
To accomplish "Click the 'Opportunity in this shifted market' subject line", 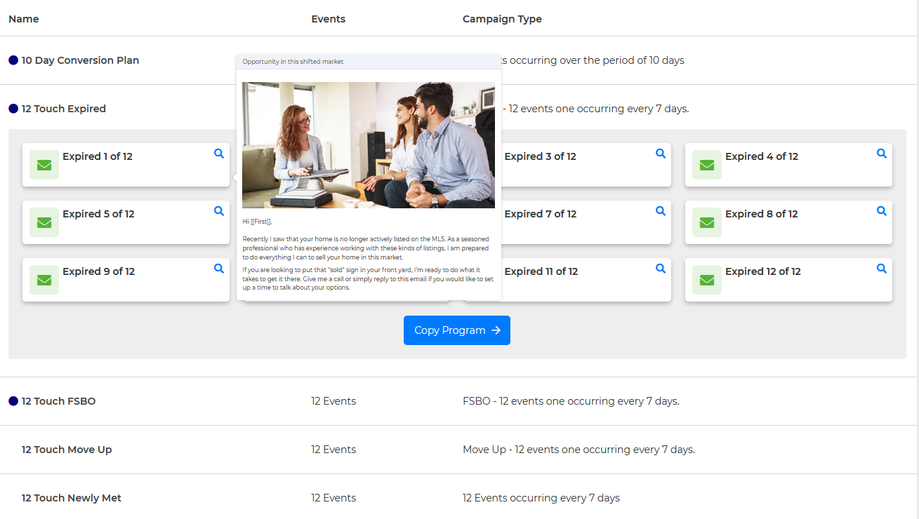I will click(293, 62).
